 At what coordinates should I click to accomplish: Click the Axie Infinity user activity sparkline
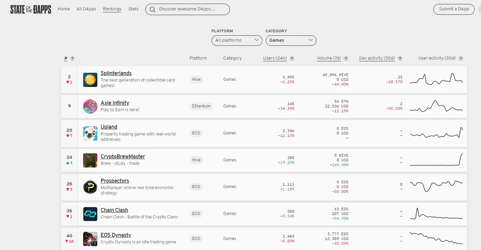(436, 106)
